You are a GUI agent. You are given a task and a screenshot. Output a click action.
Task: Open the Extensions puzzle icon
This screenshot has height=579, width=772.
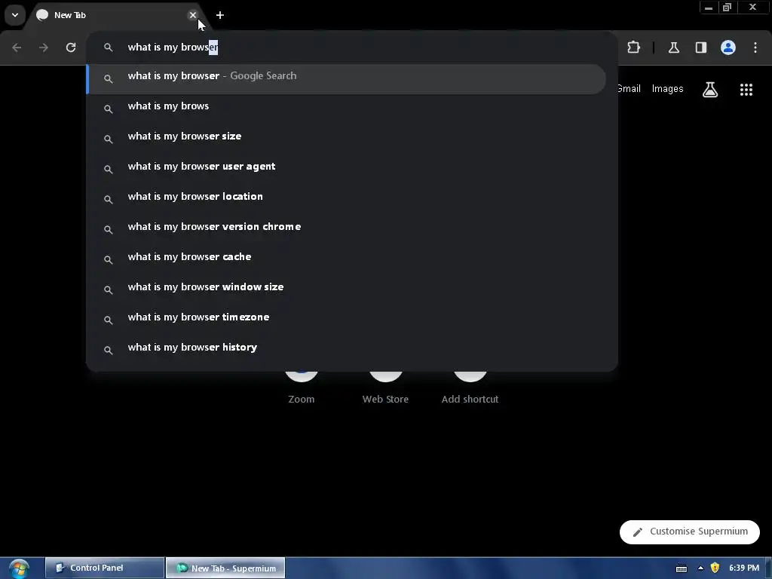point(633,47)
